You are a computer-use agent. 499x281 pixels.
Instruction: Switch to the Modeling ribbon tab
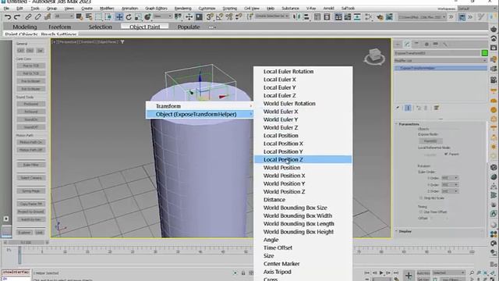point(25,27)
